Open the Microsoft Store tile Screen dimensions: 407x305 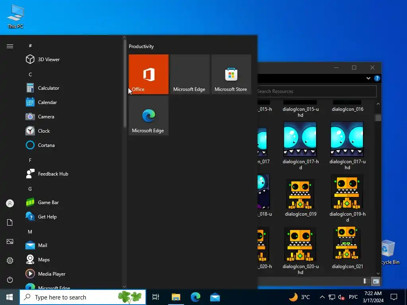tap(231, 74)
